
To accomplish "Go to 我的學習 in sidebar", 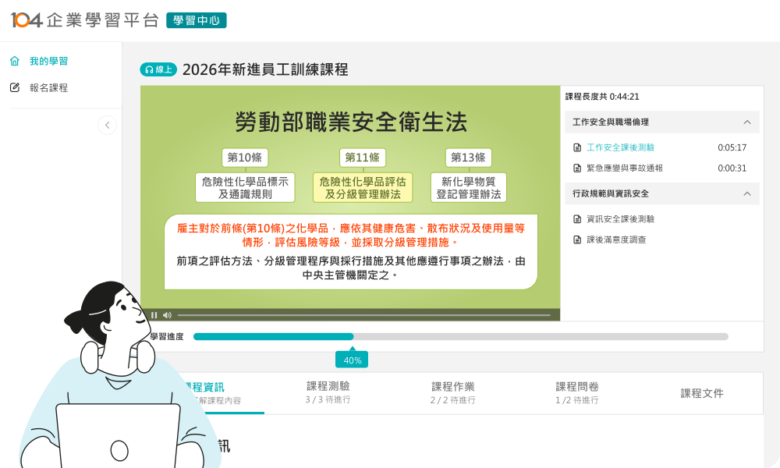I will coord(48,61).
